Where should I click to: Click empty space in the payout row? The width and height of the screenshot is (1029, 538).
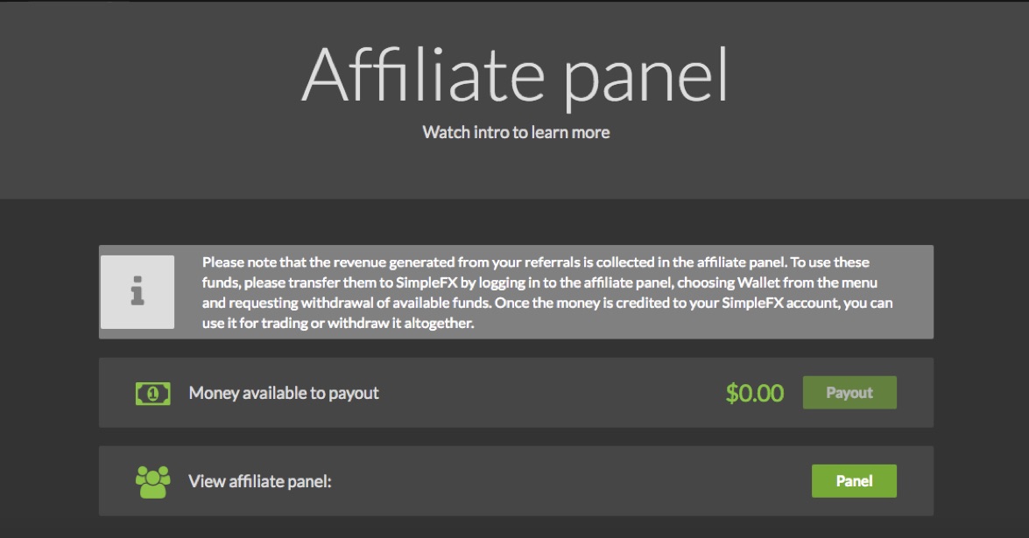543,394
